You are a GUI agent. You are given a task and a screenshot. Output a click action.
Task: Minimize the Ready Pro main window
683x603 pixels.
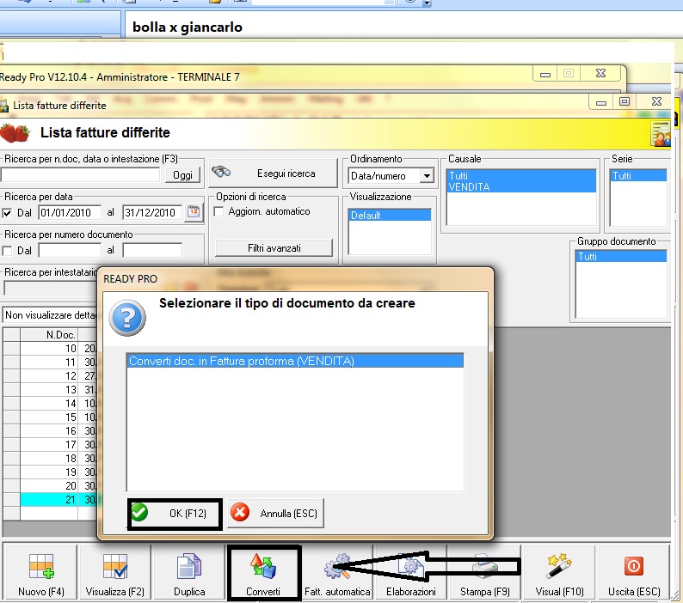click(x=545, y=74)
